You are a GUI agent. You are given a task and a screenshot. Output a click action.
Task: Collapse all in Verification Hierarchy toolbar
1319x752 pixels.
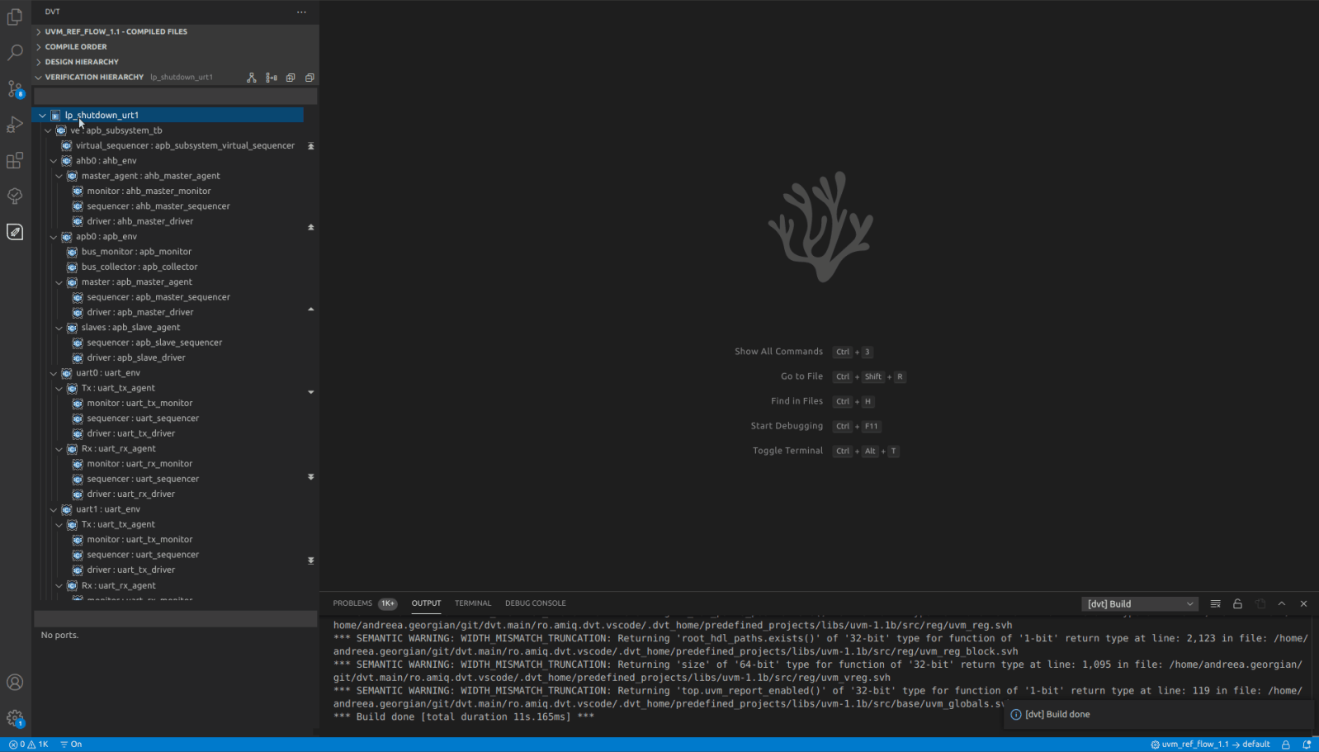click(x=310, y=78)
